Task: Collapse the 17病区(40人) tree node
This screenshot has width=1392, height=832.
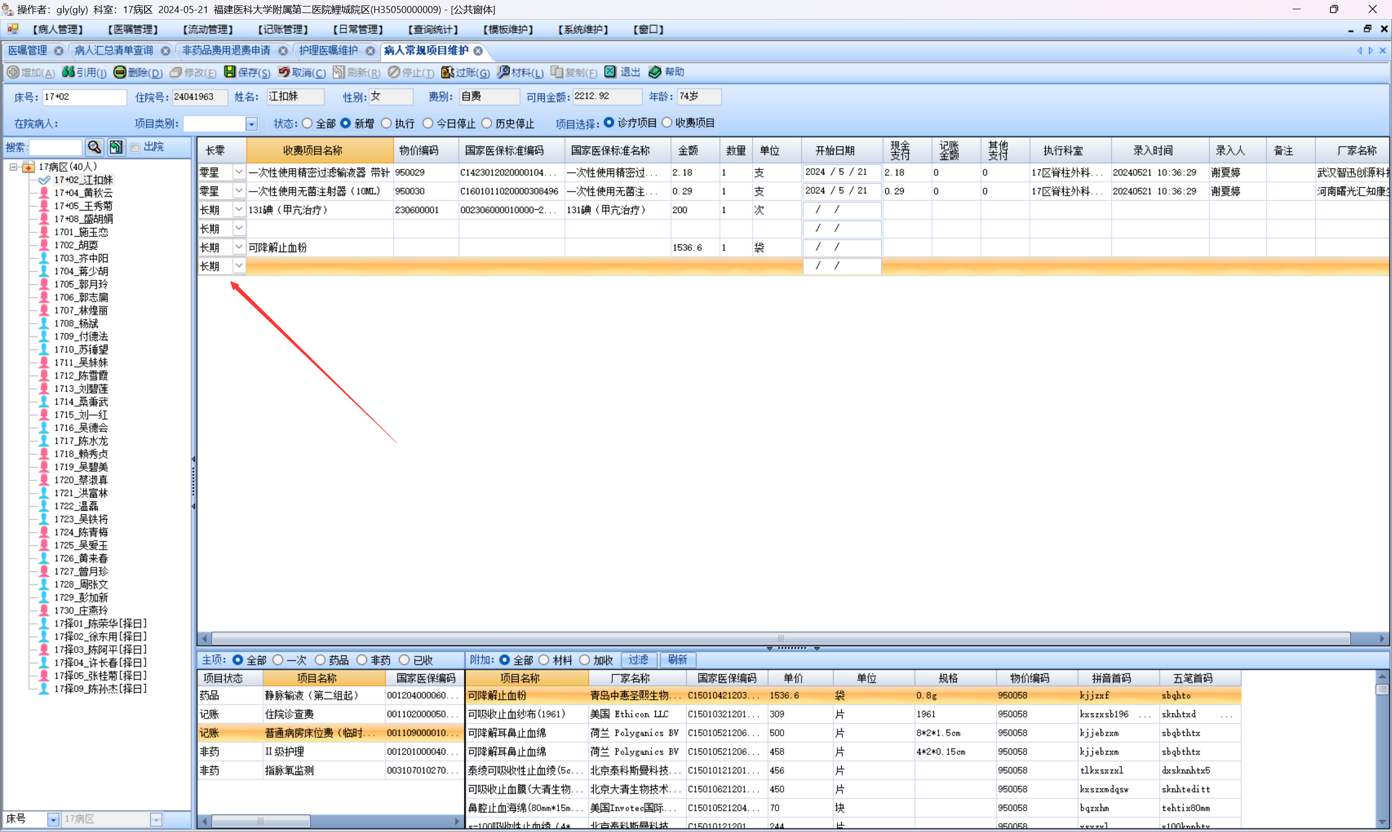Action: (14, 166)
